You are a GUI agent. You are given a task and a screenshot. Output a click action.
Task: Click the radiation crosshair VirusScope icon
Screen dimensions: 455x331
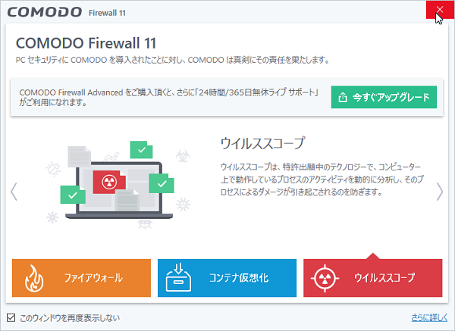[325, 278]
